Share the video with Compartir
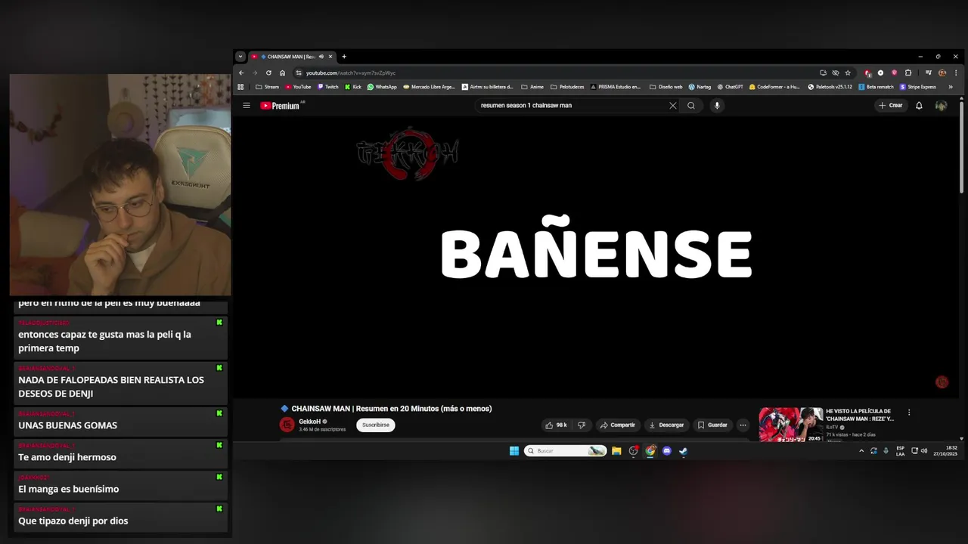This screenshot has width=968, height=544. pos(618,425)
